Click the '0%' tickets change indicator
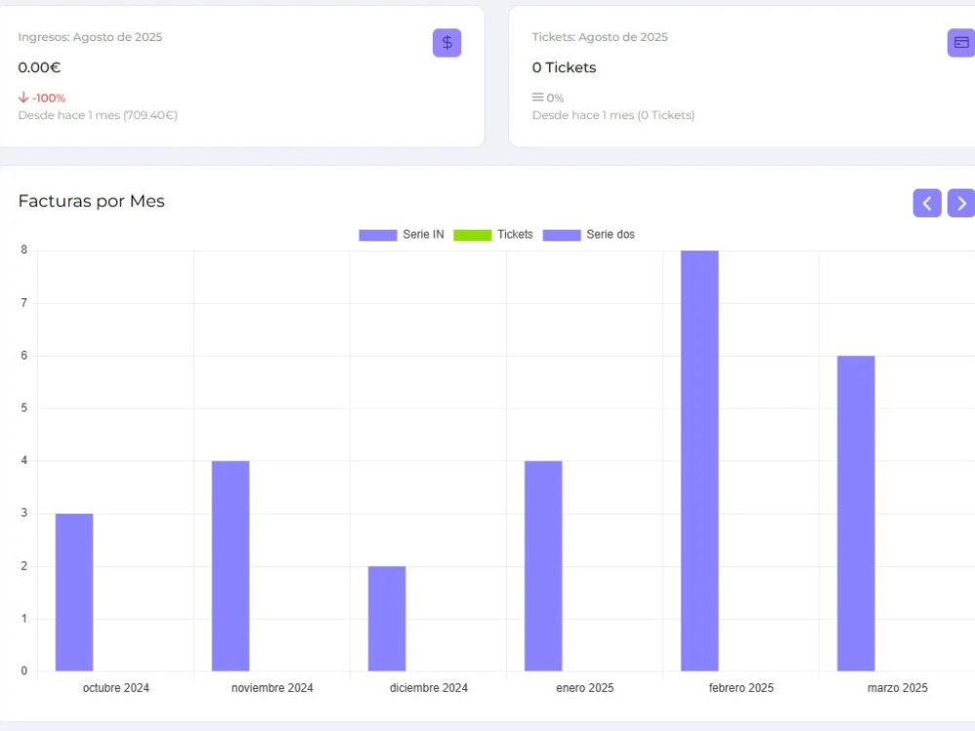The width and height of the screenshot is (975, 731). 548,97
